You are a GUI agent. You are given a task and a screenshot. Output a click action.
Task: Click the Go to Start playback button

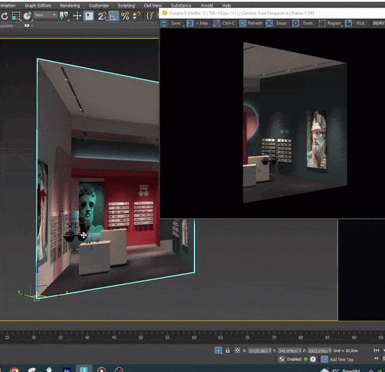[x=376, y=350]
